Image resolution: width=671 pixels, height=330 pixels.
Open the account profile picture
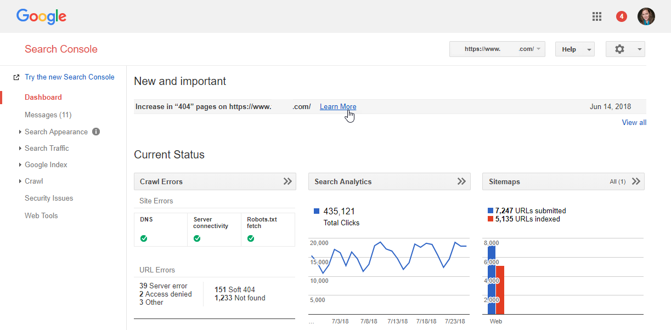(x=646, y=16)
